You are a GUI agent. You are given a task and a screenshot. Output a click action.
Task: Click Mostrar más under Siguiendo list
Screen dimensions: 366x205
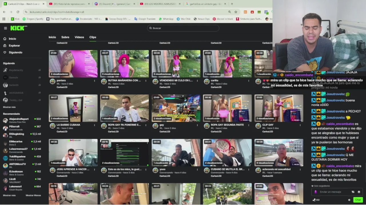pyautogui.click(x=9, y=107)
